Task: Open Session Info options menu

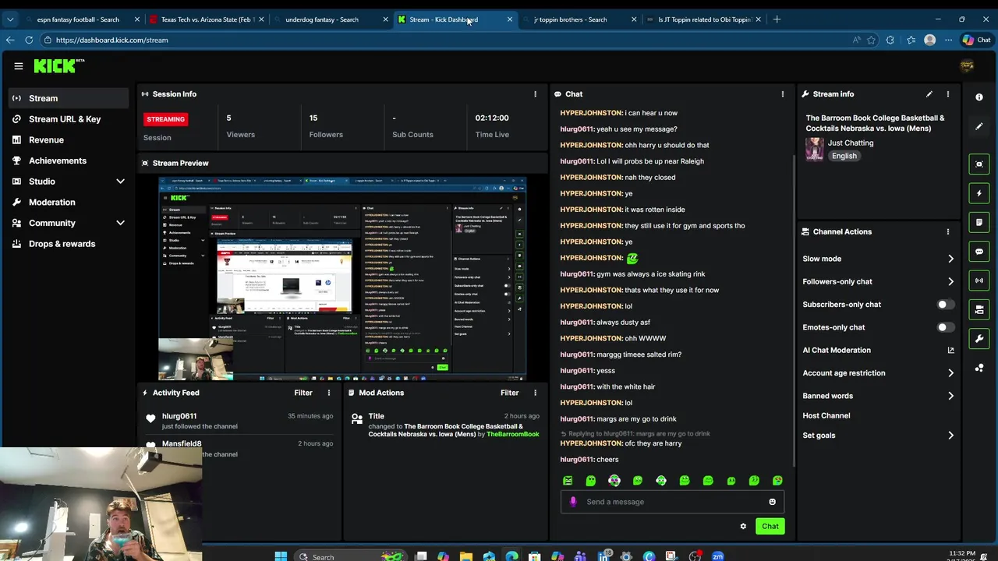Action: (535, 93)
